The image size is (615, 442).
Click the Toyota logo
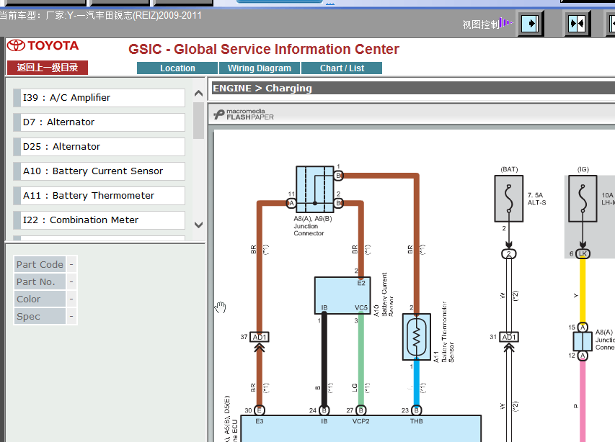tap(43, 46)
